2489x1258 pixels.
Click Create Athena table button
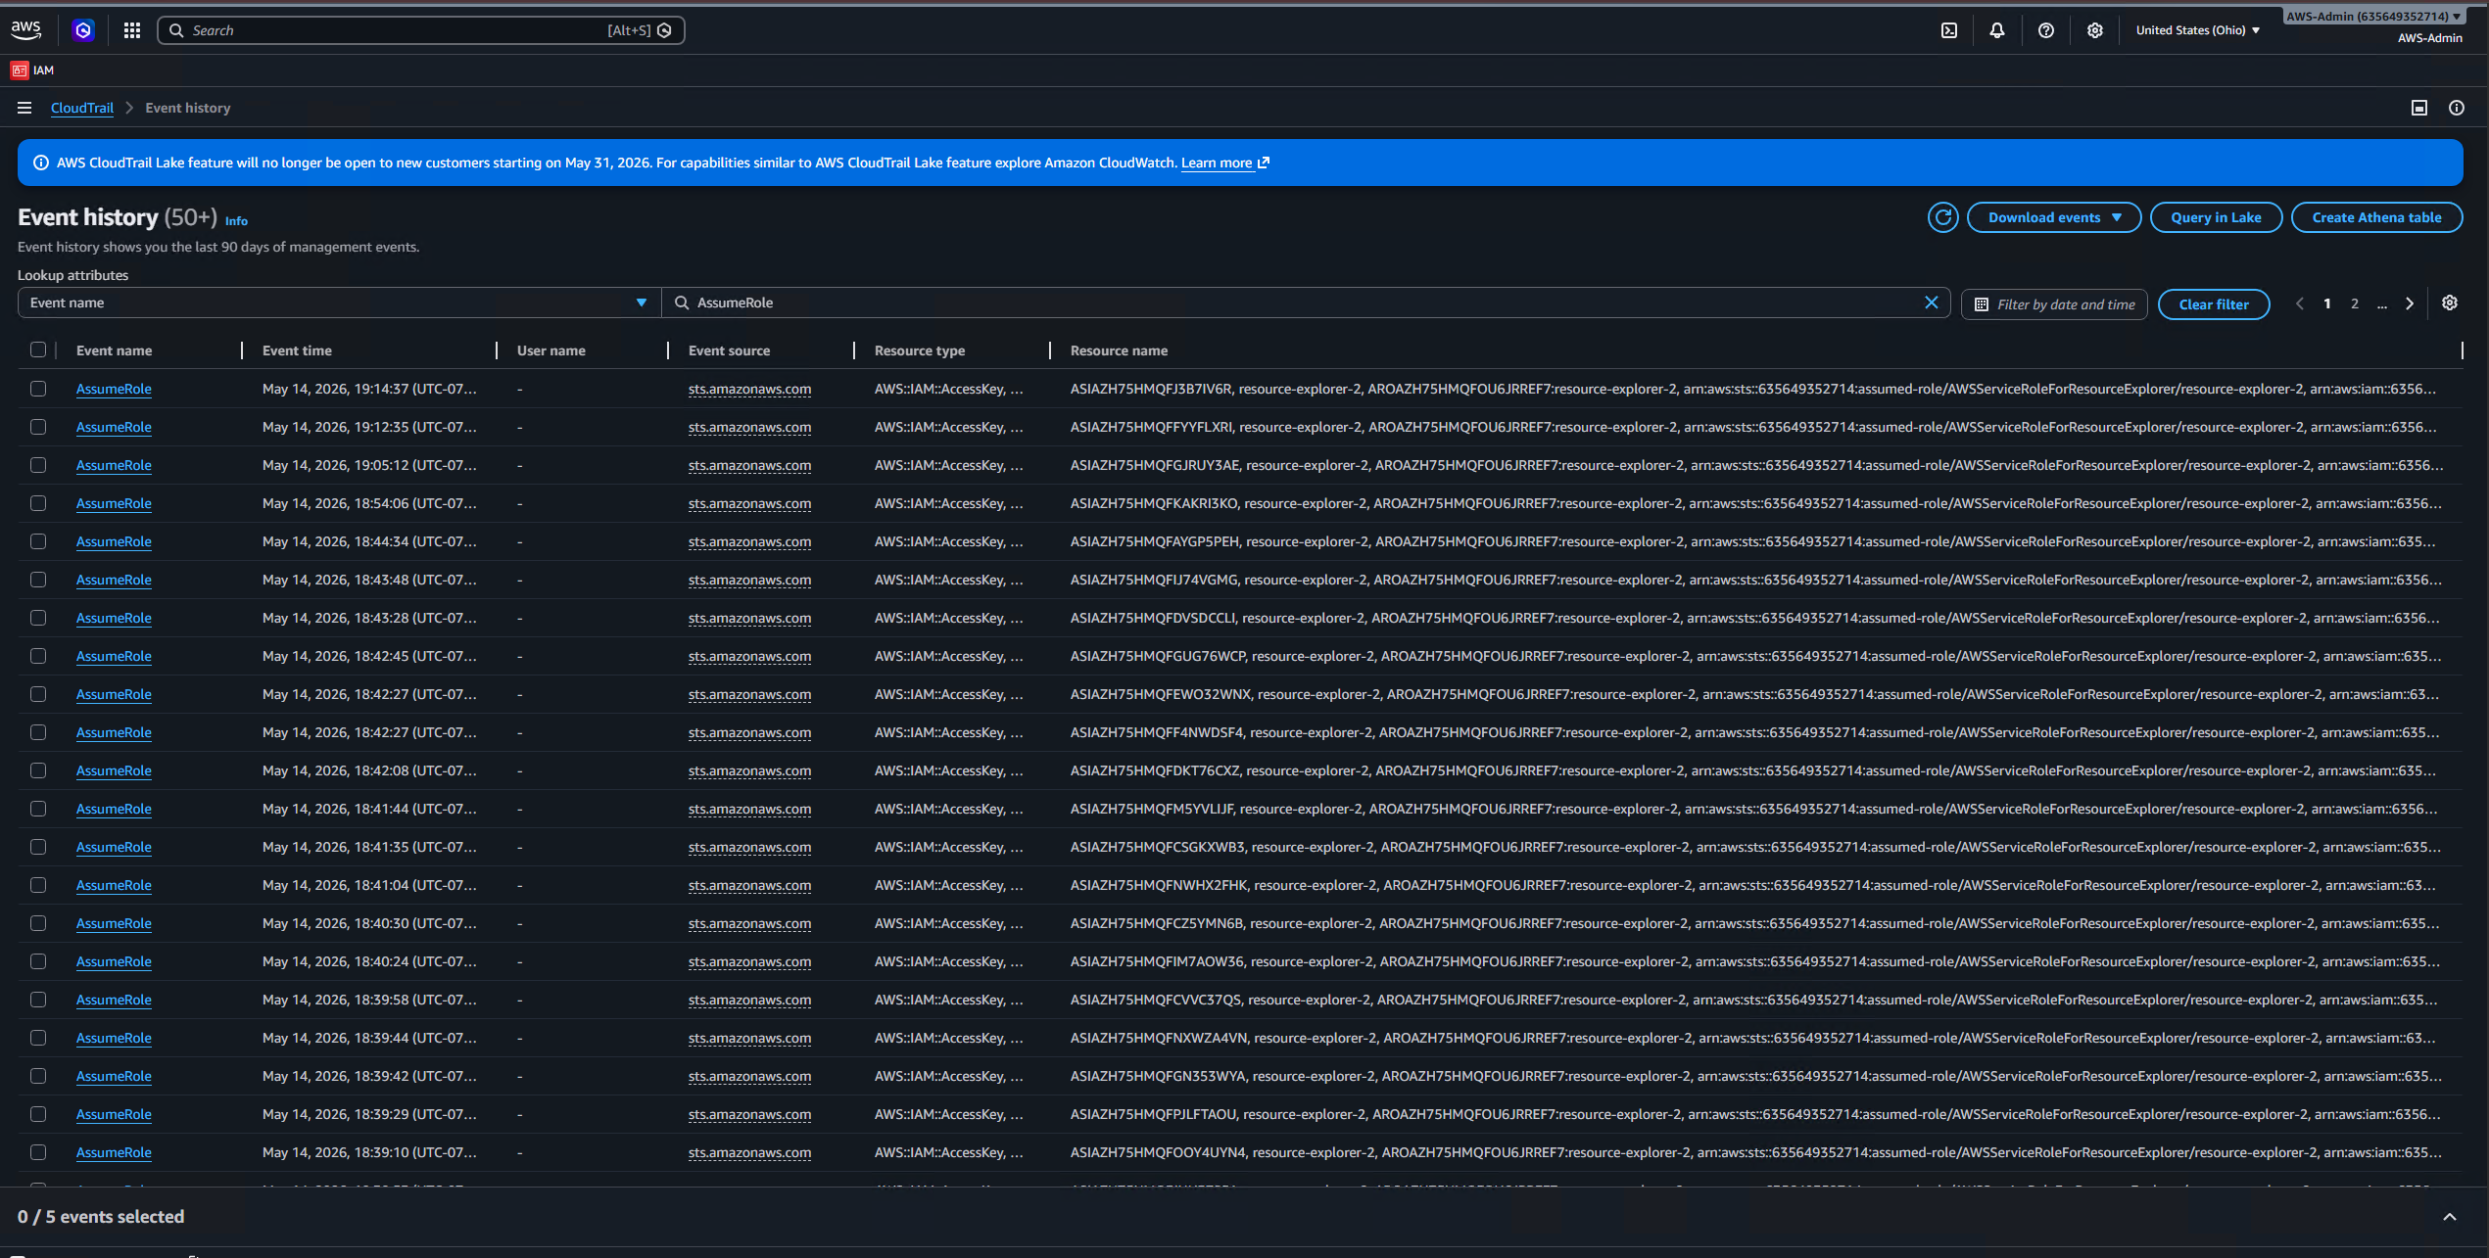click(2376, 217)
